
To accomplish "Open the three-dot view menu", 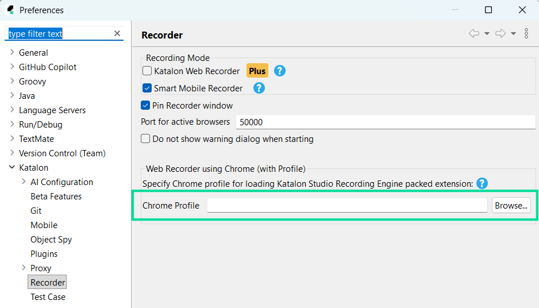I will [x=526, y=33].
